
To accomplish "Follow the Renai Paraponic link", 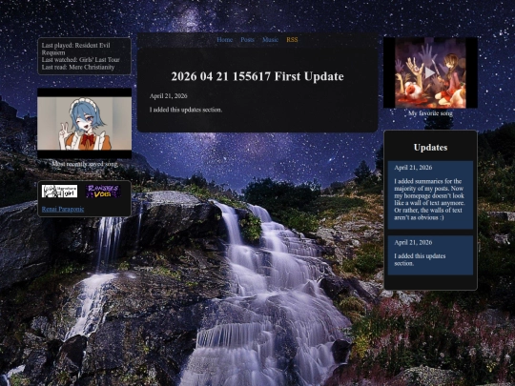I will (63, 209).
